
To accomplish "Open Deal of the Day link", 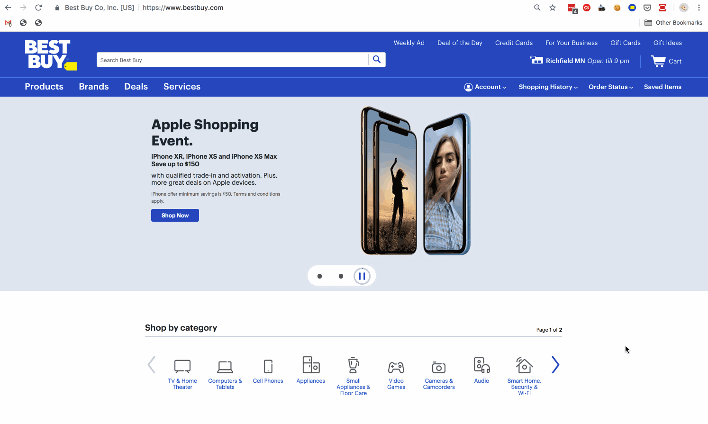I will click(460, 43).
